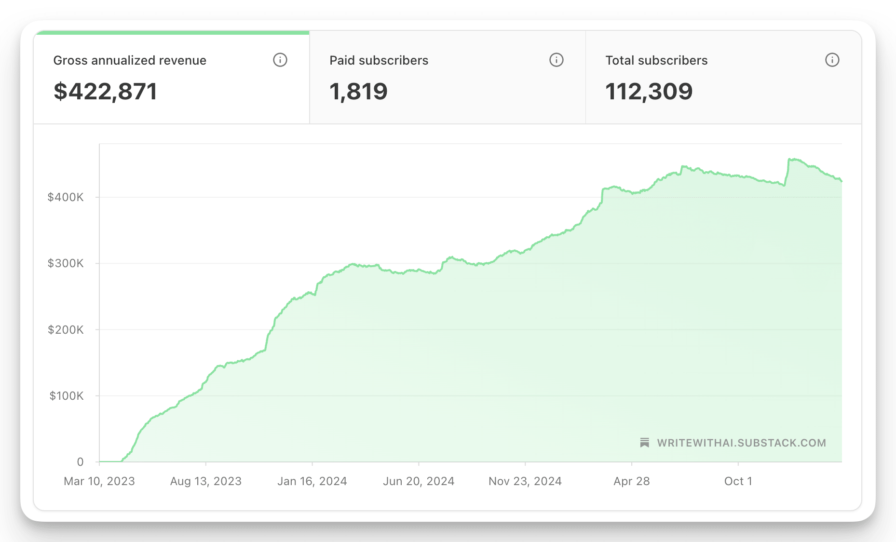Screen dimensions: 896x542
Task: Click the 112,309 total subscribers count
Action: [x=649, y=91]
